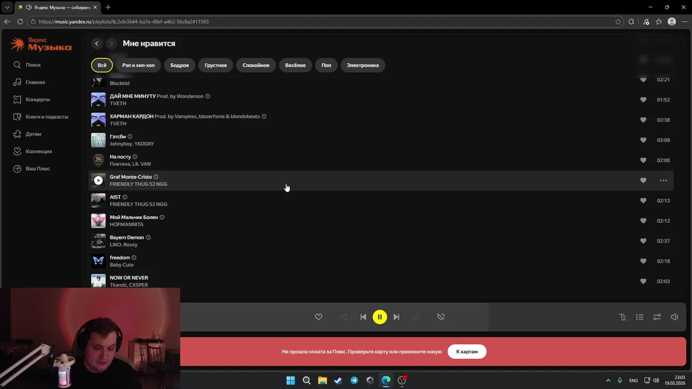692x389 pixels.
Task: Show info icon next to ДАЙ МНЕ МИНУТУ
Action: click(x=208, y=96)
